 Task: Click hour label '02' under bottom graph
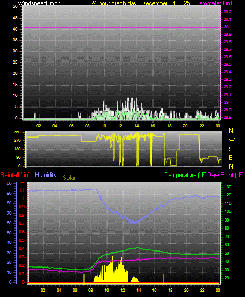coord(43,290)
